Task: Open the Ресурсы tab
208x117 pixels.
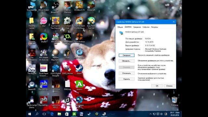Action: point(155,27)
